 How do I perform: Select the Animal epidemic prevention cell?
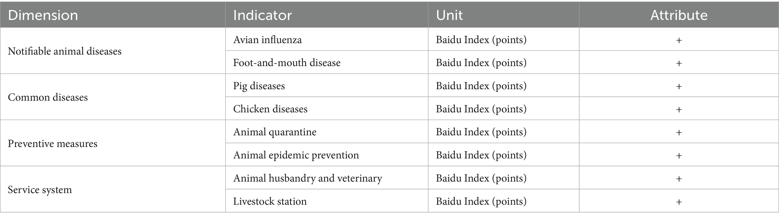(x=296, y=155)
